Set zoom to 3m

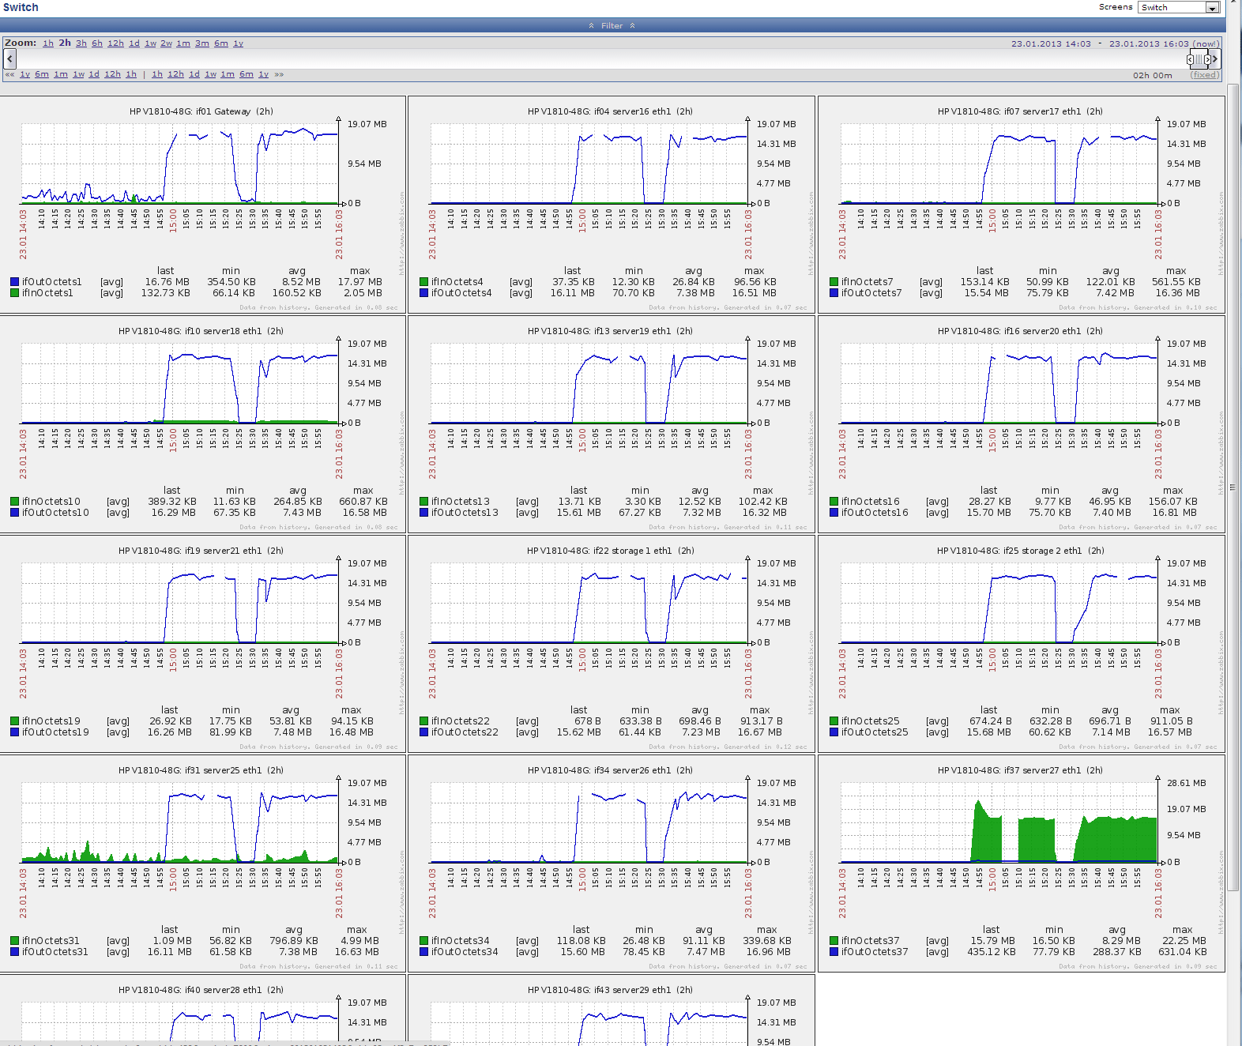point(202,43)
